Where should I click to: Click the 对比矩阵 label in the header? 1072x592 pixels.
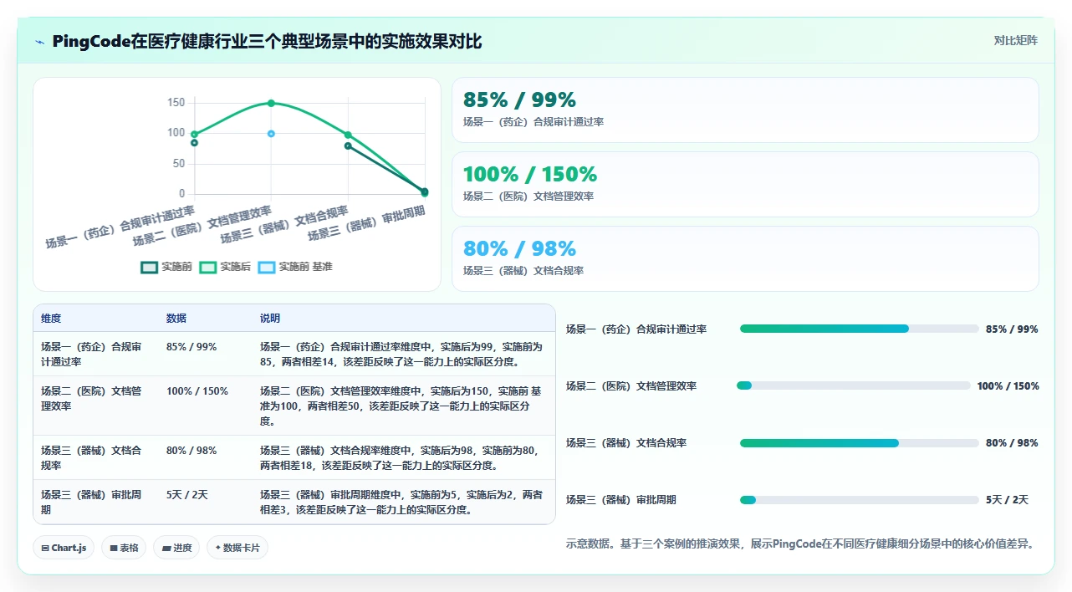[1016, 41]
